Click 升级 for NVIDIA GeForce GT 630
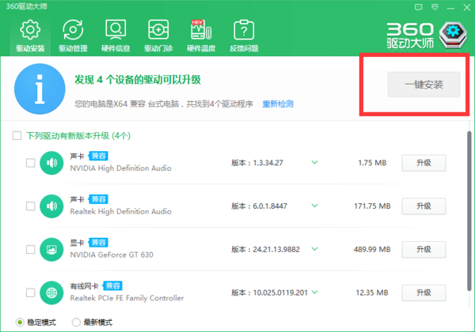The image size is (475, 332). (x=424, y=250)
